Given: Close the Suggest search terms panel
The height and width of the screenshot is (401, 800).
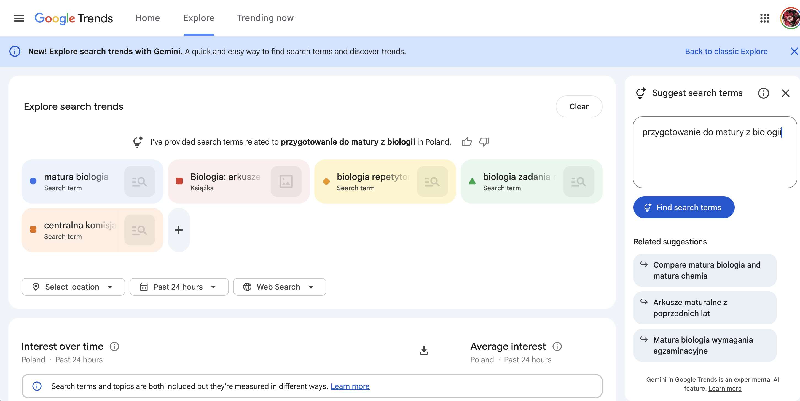Looking at the screenshot, I should [x=785, y=93].
